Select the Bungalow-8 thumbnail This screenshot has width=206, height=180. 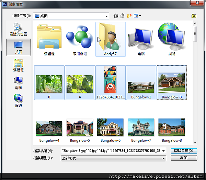[172, 130]
